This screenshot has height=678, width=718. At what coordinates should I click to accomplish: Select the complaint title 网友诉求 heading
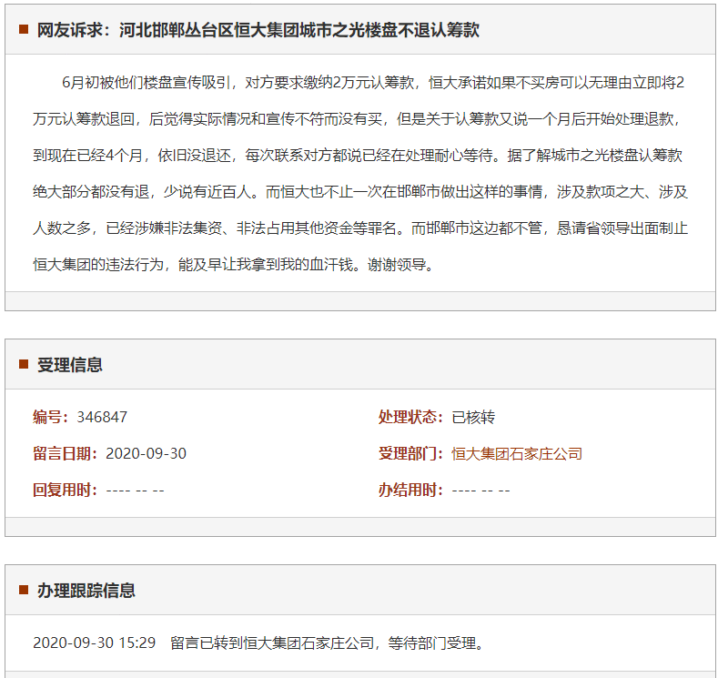pyautogui.click(x=258, y=30)
